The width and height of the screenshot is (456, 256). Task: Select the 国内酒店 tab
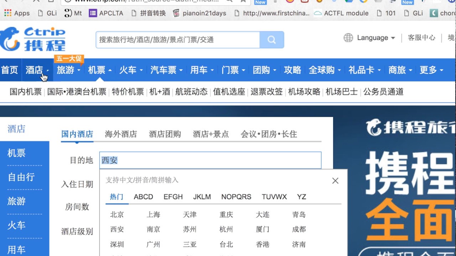77,134
